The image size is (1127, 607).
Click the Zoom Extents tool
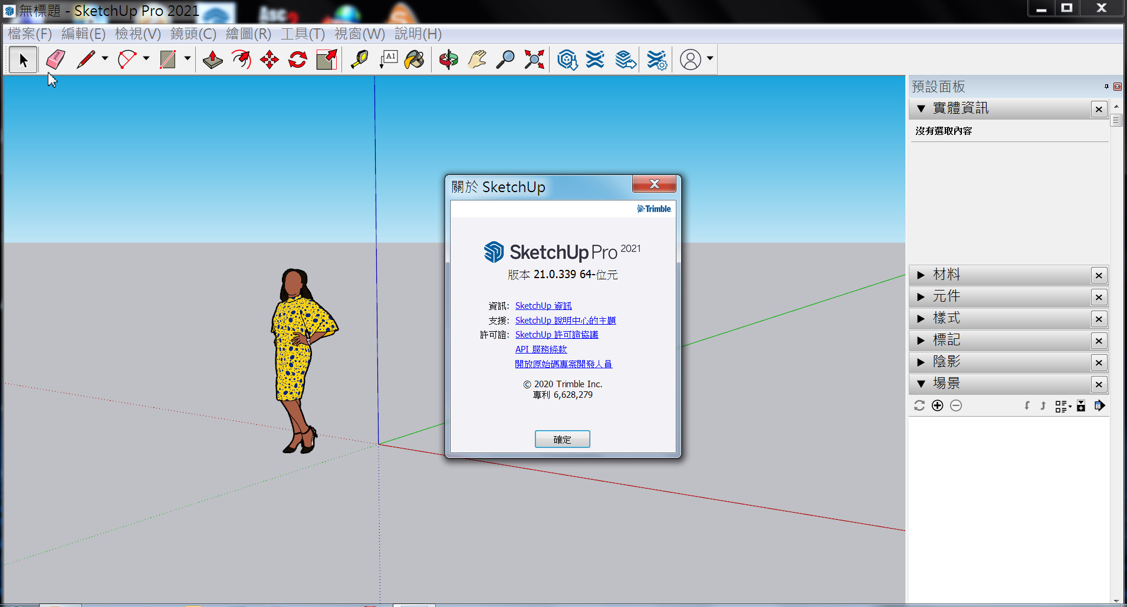point(534,60)
